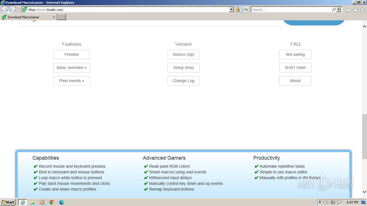Click the Version heading
The height and width of the screenshot is (206, 367).
[x=183, y=44]
